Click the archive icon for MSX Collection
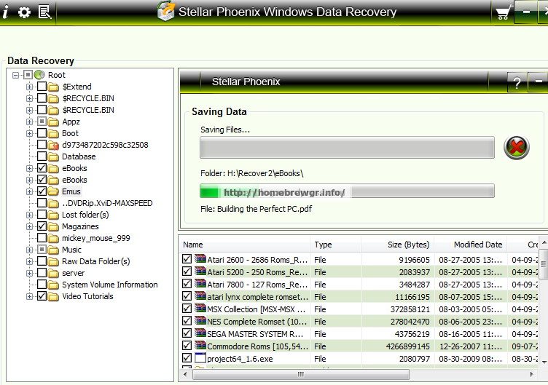Viewport: 548px width, 385px height. 200,308
